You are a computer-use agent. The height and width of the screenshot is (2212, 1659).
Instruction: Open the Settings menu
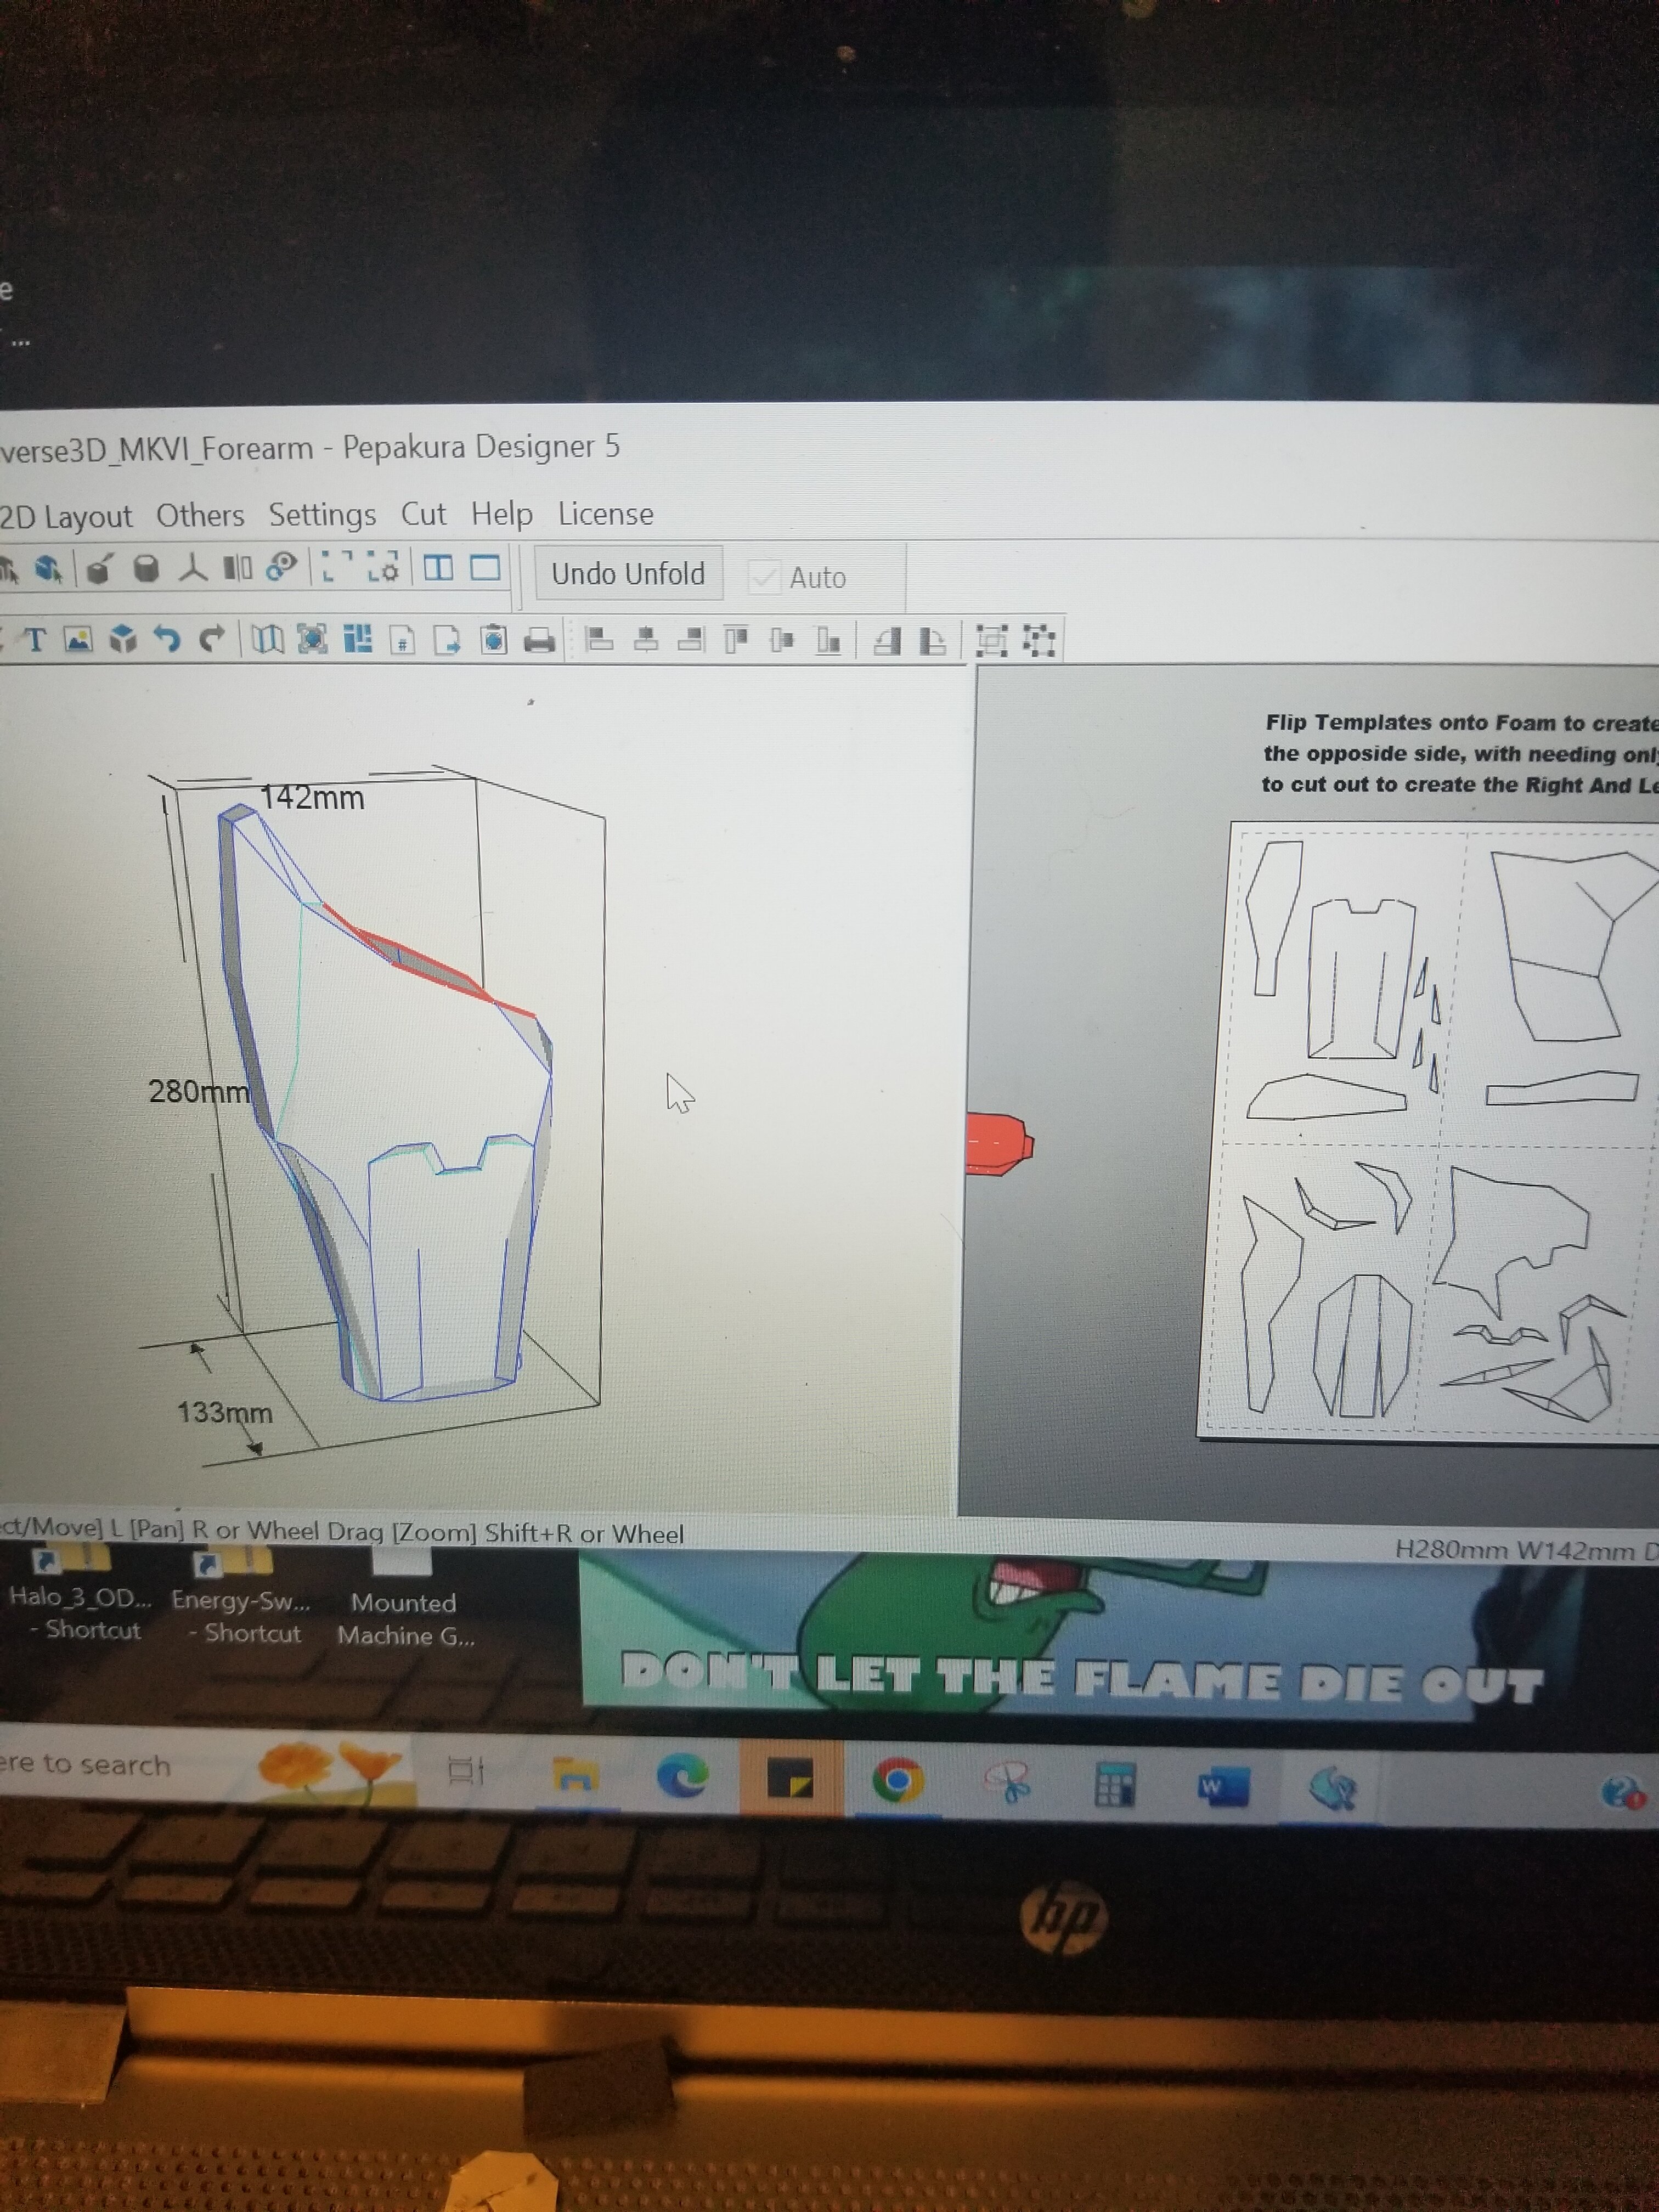point(322,515)
